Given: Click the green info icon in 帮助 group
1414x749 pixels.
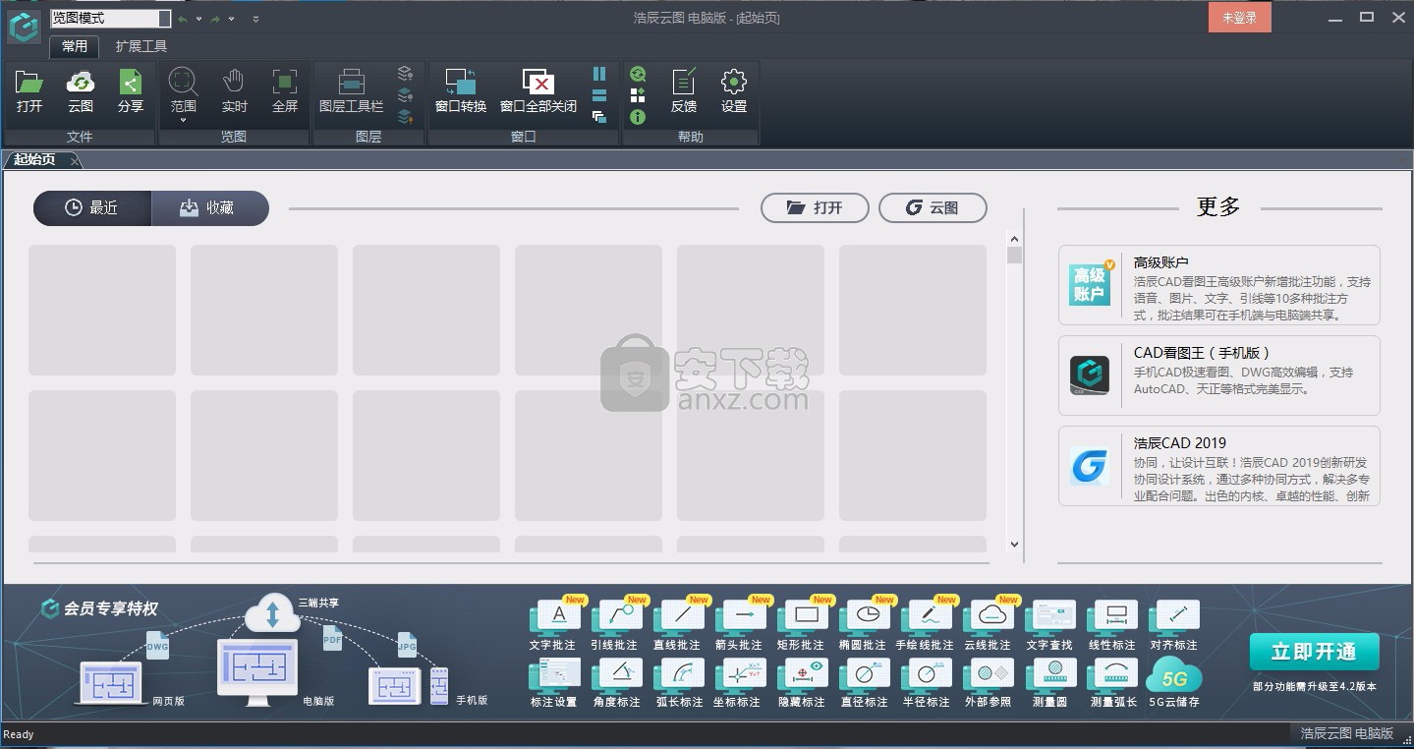Looking at the screenshot, I should pos(638,117).
